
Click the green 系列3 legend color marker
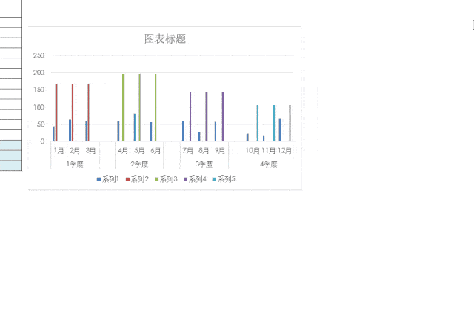(x=156, y=180)
